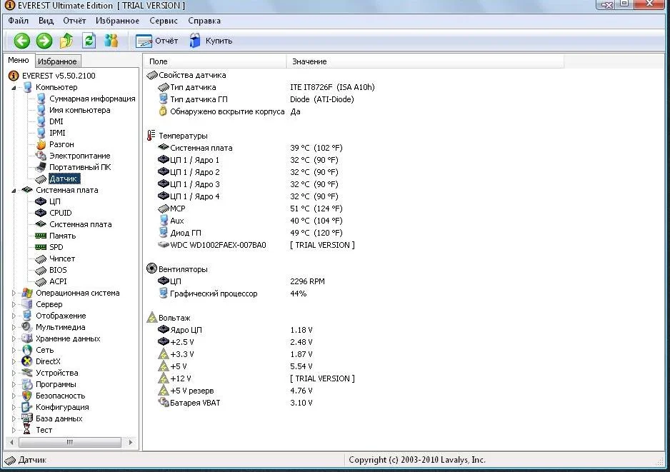Select the Разгон flame icon item
This screenshot has height=472, width=670.
[41, 144]
